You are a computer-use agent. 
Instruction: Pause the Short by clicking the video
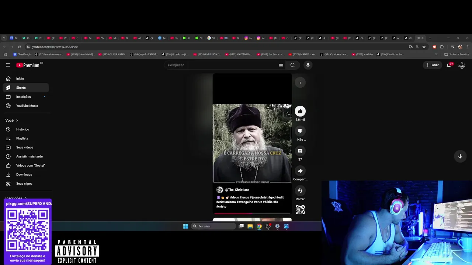(252, 144)
